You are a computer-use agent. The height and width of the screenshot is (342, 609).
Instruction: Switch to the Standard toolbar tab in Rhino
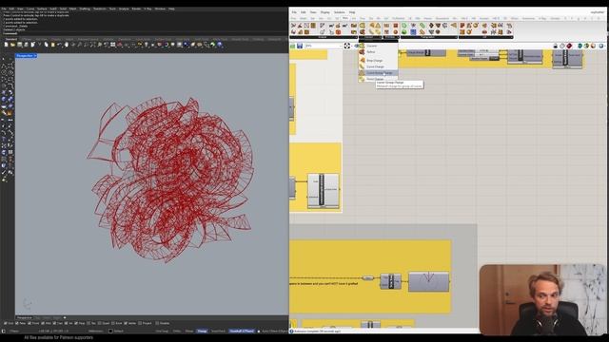[10, 39]
